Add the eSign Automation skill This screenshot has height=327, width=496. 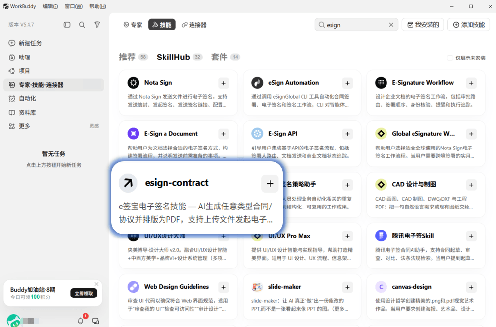[347, 83]
